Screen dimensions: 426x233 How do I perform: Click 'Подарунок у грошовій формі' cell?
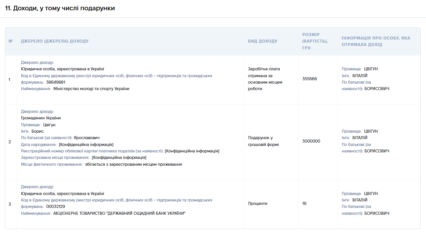263,141
